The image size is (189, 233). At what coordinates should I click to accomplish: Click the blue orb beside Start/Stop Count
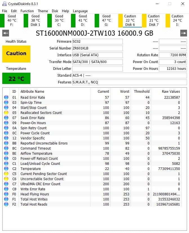tap(6, 107)
